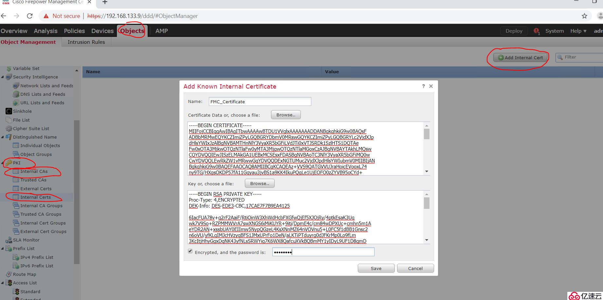Click the Prefix List icon
Screen dimensions: 603x300
tap(9, 249)
